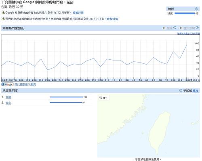Viewport: 202px width, 161px height.
Task: Open 台南 regional interest link
Action: pos(8,97)
